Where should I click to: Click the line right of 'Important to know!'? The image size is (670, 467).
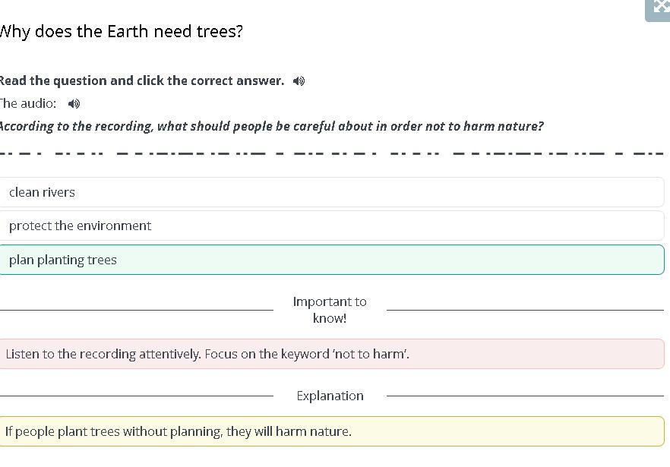click(x=524, y=310)
